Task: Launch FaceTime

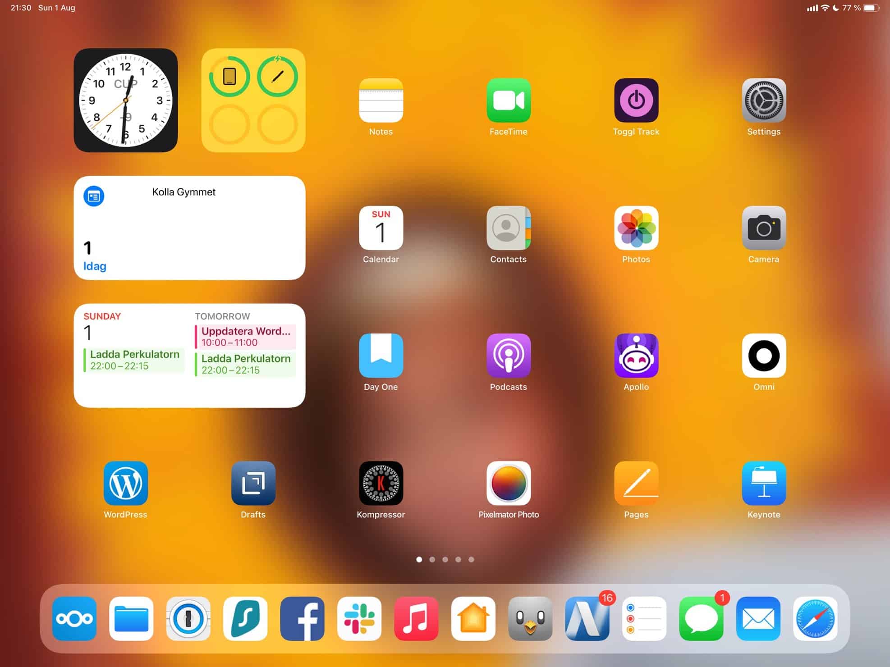Action: point(509,101)
